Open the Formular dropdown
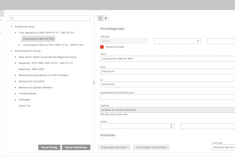 [224, 147]
